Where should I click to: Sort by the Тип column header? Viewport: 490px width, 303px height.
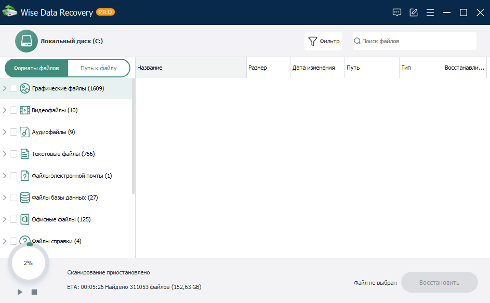click(421, 68)
